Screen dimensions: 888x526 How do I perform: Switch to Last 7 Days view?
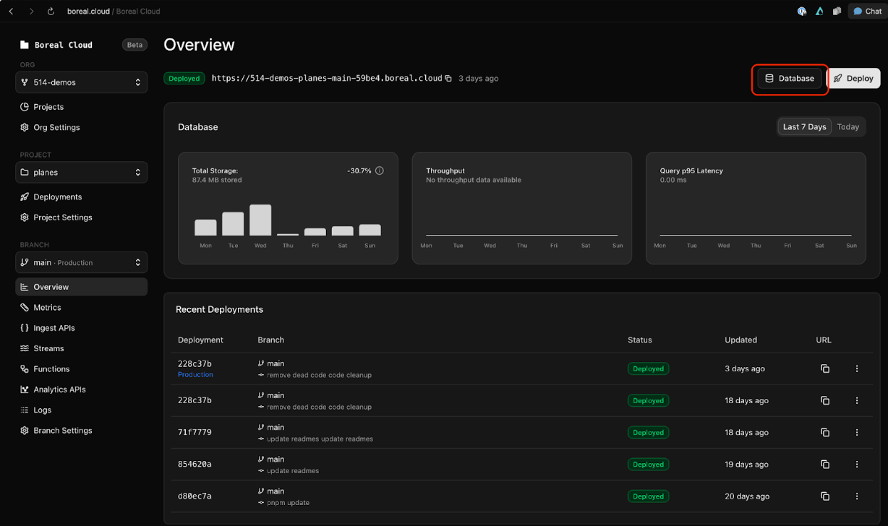tap(804, 126)
